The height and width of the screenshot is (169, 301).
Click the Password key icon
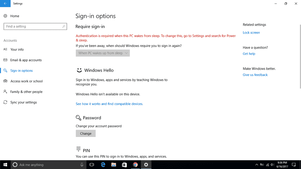[x=78, y=118]
